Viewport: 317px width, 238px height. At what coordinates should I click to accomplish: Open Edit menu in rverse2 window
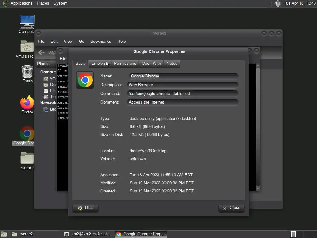pos(54,41)
